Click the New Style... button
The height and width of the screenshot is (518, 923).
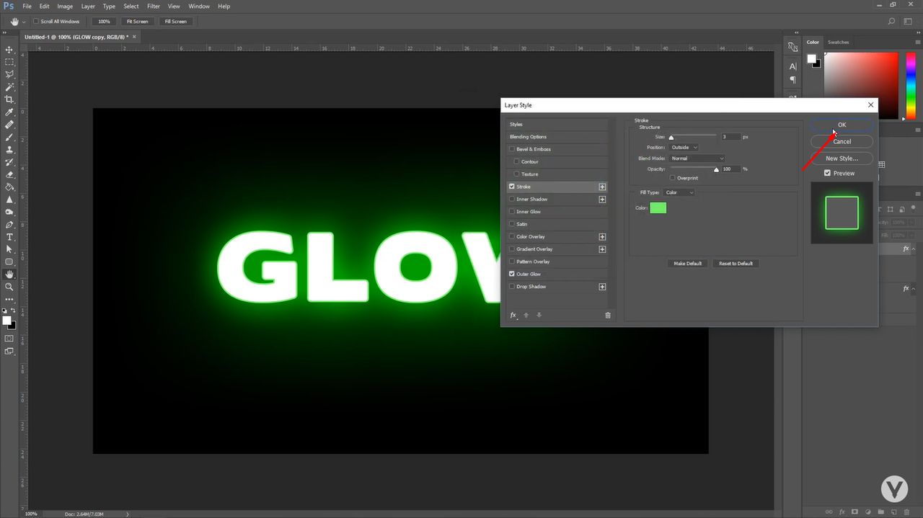842,158
